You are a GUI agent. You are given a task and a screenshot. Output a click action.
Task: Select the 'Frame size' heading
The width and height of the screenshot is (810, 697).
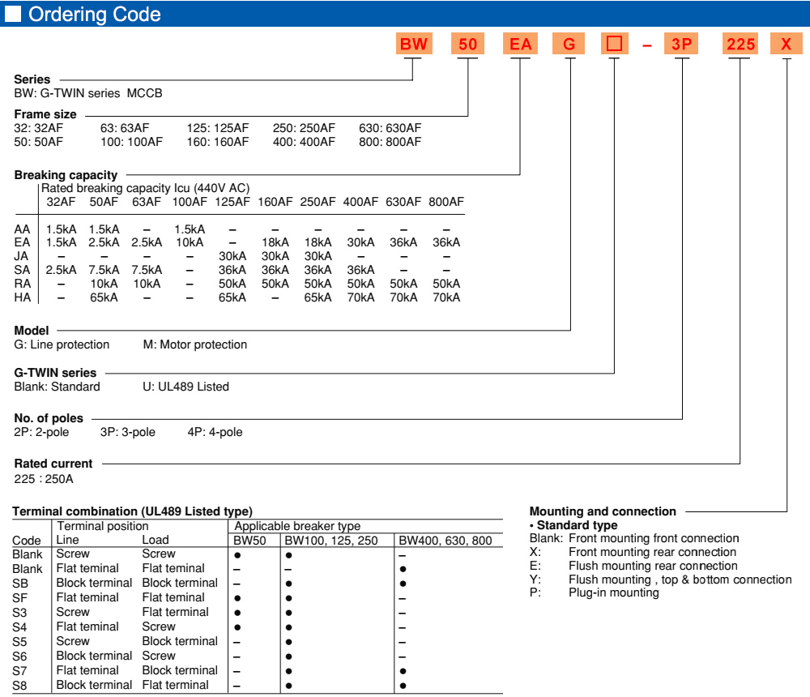pos(45,114)
